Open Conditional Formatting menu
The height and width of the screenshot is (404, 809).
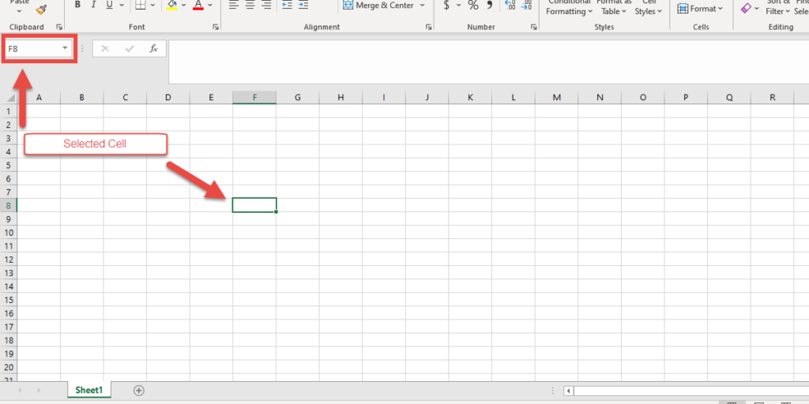pos(570,7)
